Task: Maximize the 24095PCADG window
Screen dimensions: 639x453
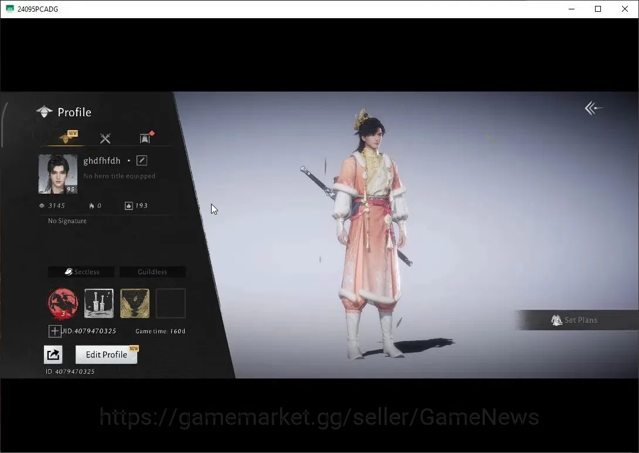Action: point(598,9)
